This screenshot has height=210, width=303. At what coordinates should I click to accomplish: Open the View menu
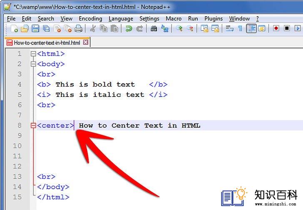click(67, 19)
